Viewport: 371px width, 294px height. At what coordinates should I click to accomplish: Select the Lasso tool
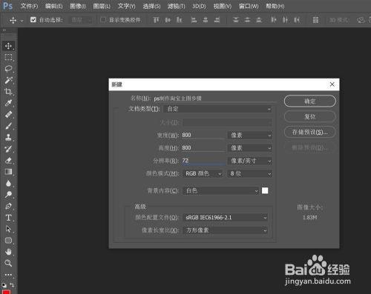pyautogui.click(x=8, y=69)
